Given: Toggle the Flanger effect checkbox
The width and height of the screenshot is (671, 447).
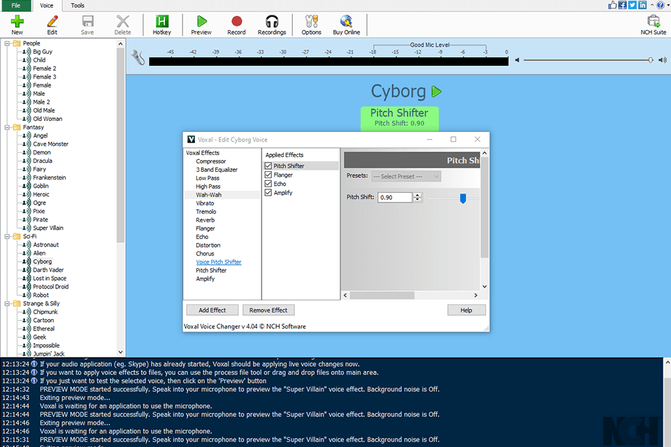Looking at the screenshot, I should click(x=268, y=175).
